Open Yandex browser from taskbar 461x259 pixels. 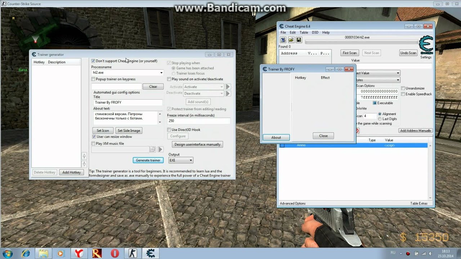point(79,253)
